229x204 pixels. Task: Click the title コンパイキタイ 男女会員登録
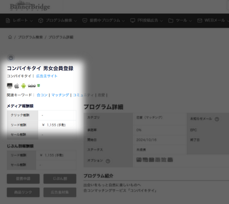40,68
